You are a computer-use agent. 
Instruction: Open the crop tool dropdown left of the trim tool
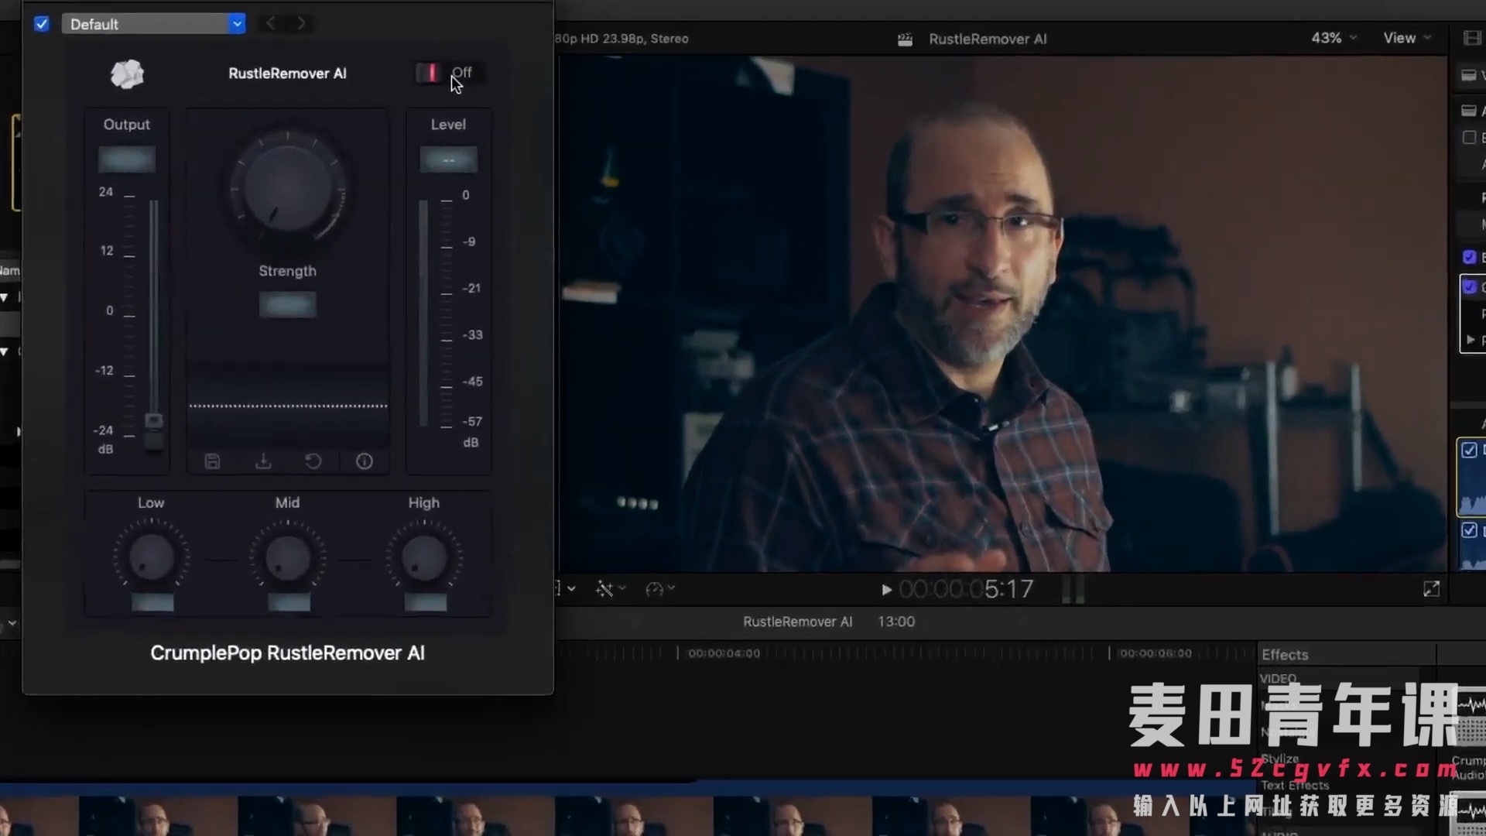[x=567, y=589]
